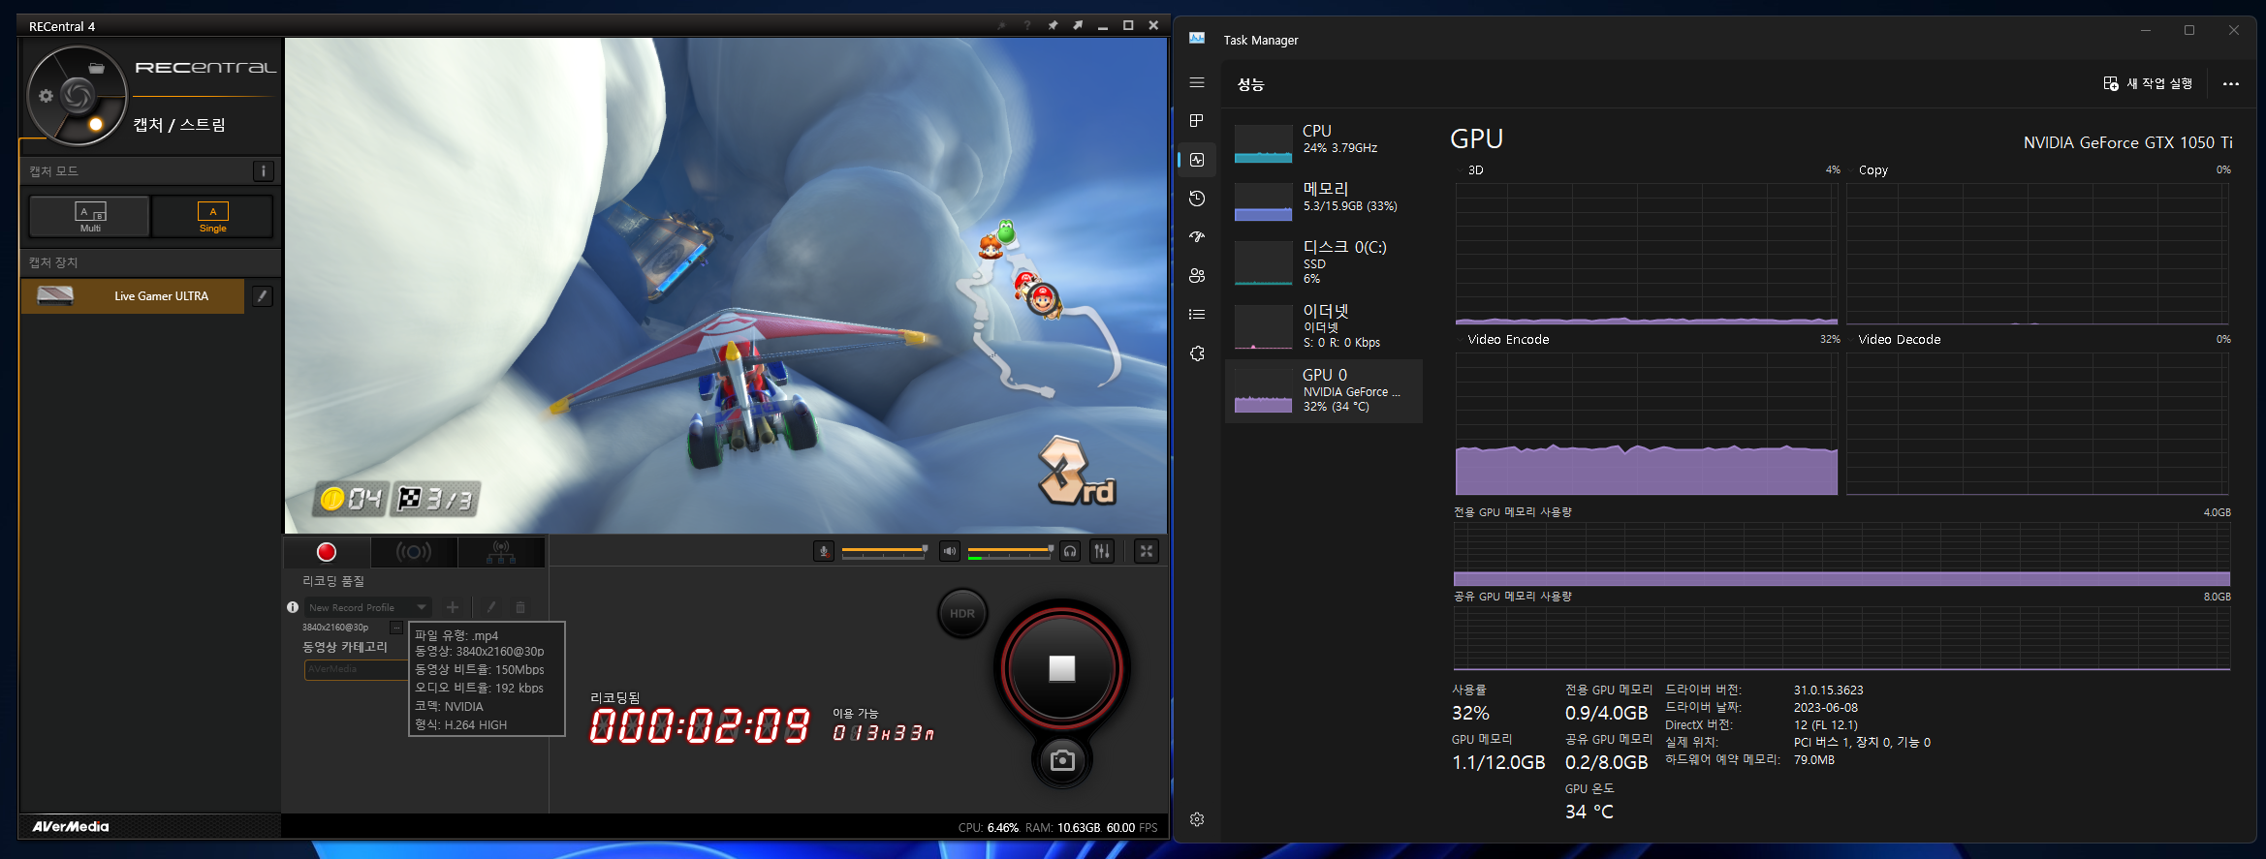Click the AVerMedia video category field

coord(356,669)
